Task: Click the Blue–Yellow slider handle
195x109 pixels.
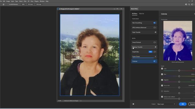Action: click(x=179, y=76)
